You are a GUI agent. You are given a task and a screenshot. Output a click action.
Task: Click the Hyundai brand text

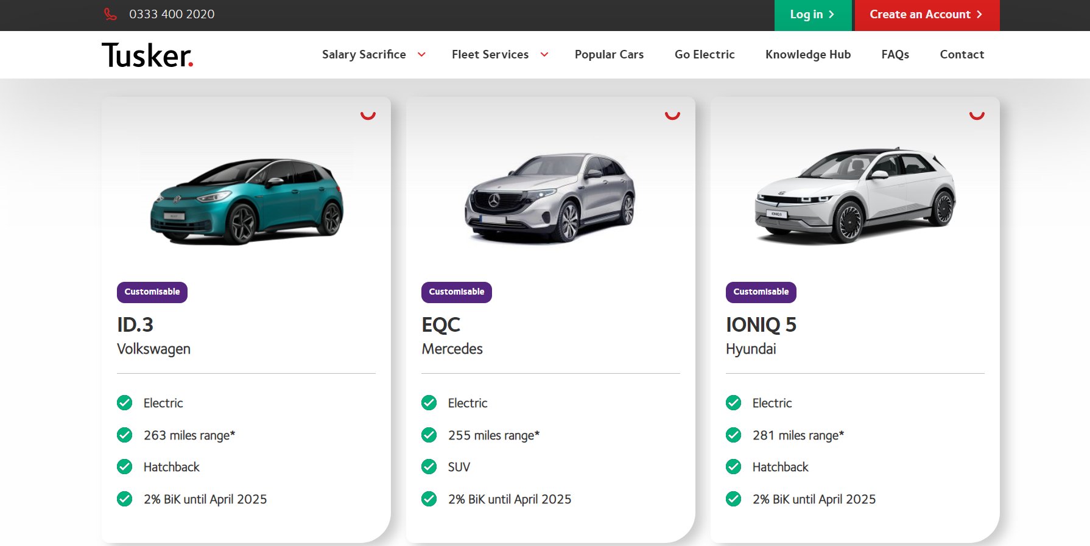coord(751,349)
